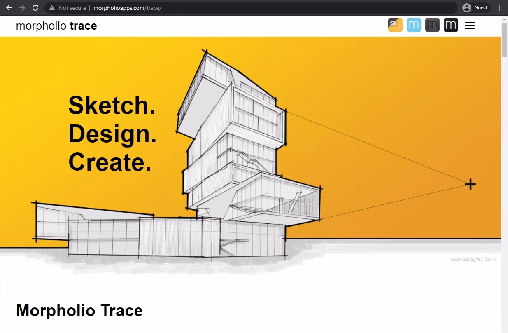
Task: Go back to the previous page
Action: tap(9, 8)
